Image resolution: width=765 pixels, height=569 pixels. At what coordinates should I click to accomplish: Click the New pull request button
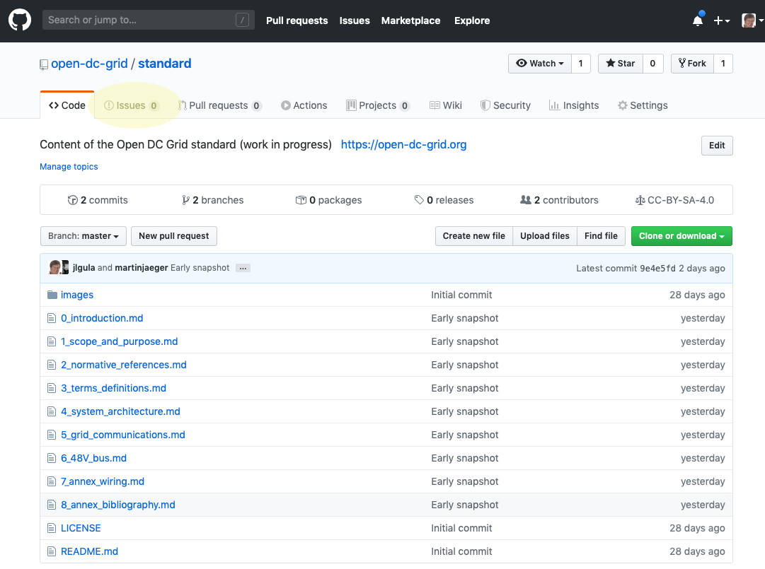click(x=173, y=236)
